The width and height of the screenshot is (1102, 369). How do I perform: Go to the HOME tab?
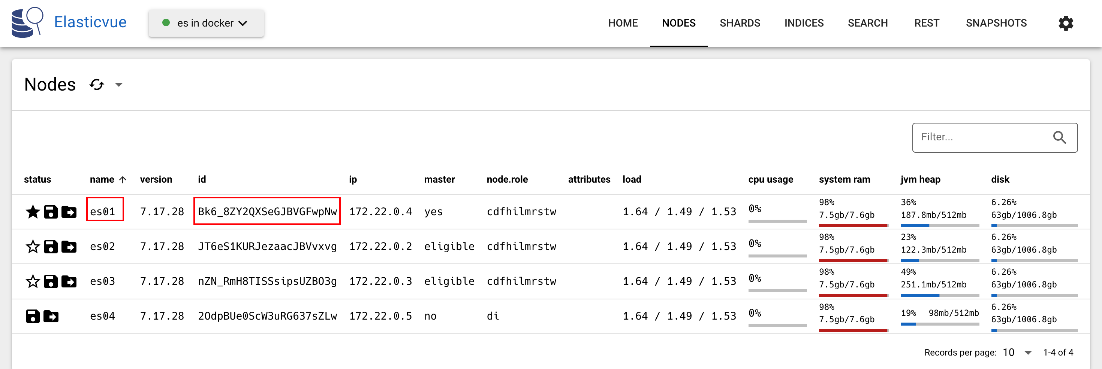(x=623, y=23)
